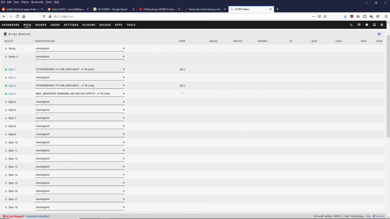The width and height of the screenshot is (390, 219).
Task: Open Disk 4 WDC drive dropdown
Action: tap(80, 94)
